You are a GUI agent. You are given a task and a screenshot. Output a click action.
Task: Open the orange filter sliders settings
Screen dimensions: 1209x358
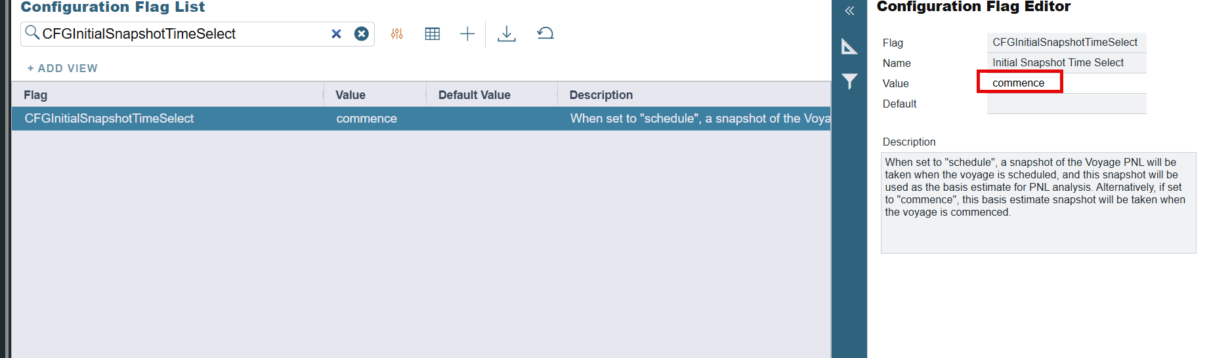pos(397,33)
